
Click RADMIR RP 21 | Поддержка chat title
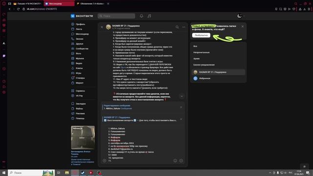click(126, 26)
